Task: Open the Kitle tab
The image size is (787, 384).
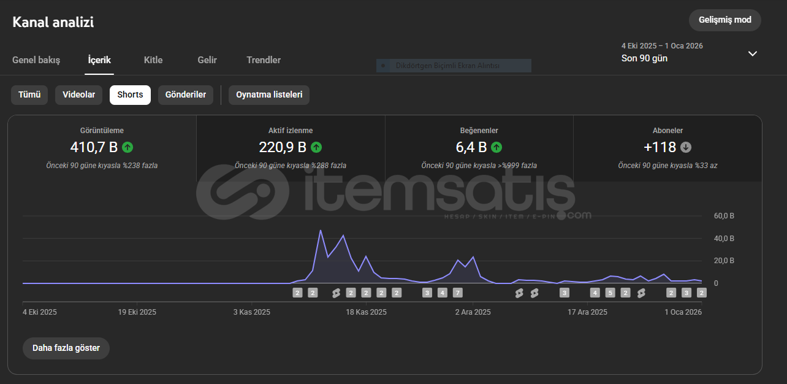Action: point(153,60)
